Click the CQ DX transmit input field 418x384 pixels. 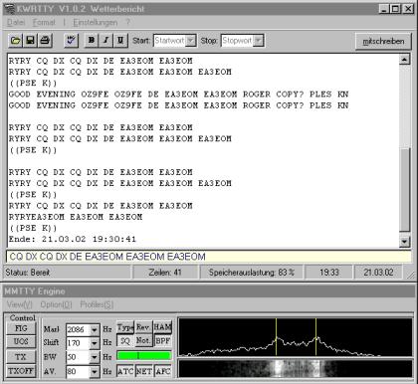[x=209, y=257]
